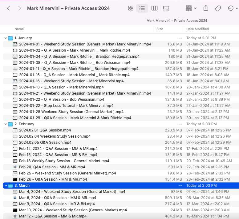Select Feb 25 Weekend Study Session file
The image size is (239, 219).
(x=67, y=173)
